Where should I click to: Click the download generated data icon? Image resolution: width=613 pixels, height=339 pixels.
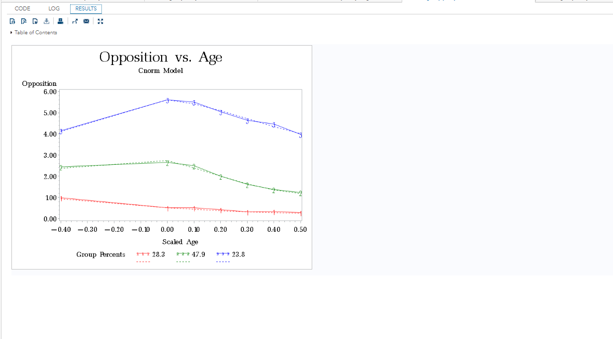point(47,21)
